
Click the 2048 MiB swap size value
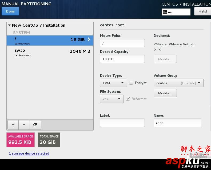point(80,51)
